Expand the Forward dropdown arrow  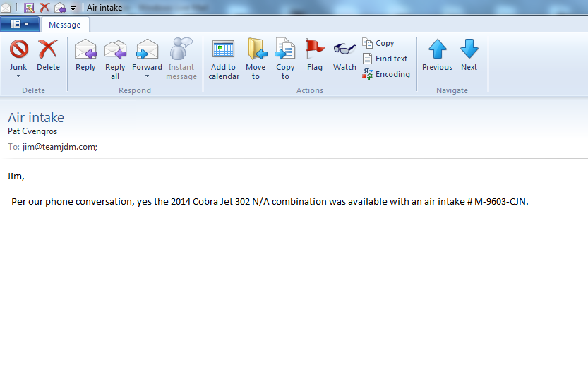tap(147, 76)
